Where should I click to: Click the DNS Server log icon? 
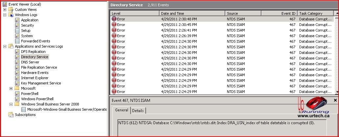coord(17,62)
